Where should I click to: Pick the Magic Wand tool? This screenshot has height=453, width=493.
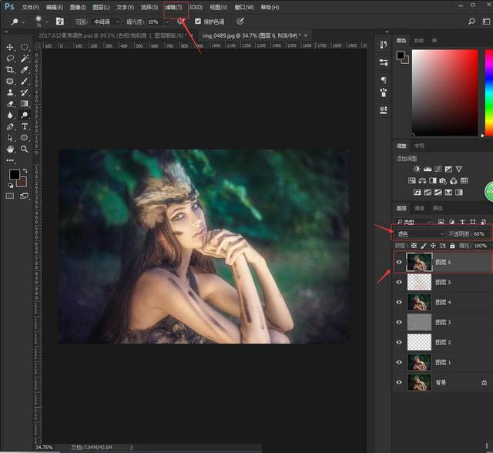pos(25,59)
